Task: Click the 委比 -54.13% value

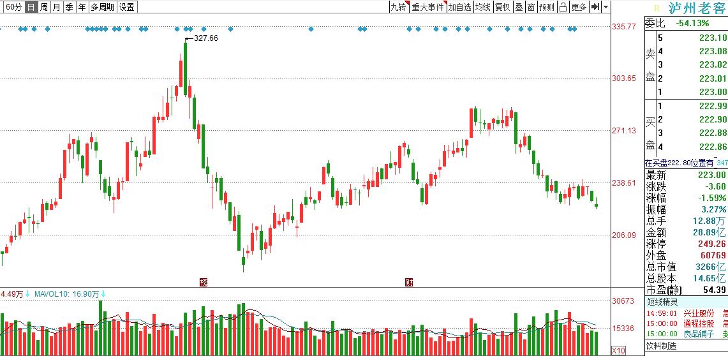Action: [692, 23]
